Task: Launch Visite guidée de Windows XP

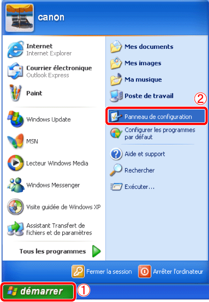Action: tap(54, 207)
